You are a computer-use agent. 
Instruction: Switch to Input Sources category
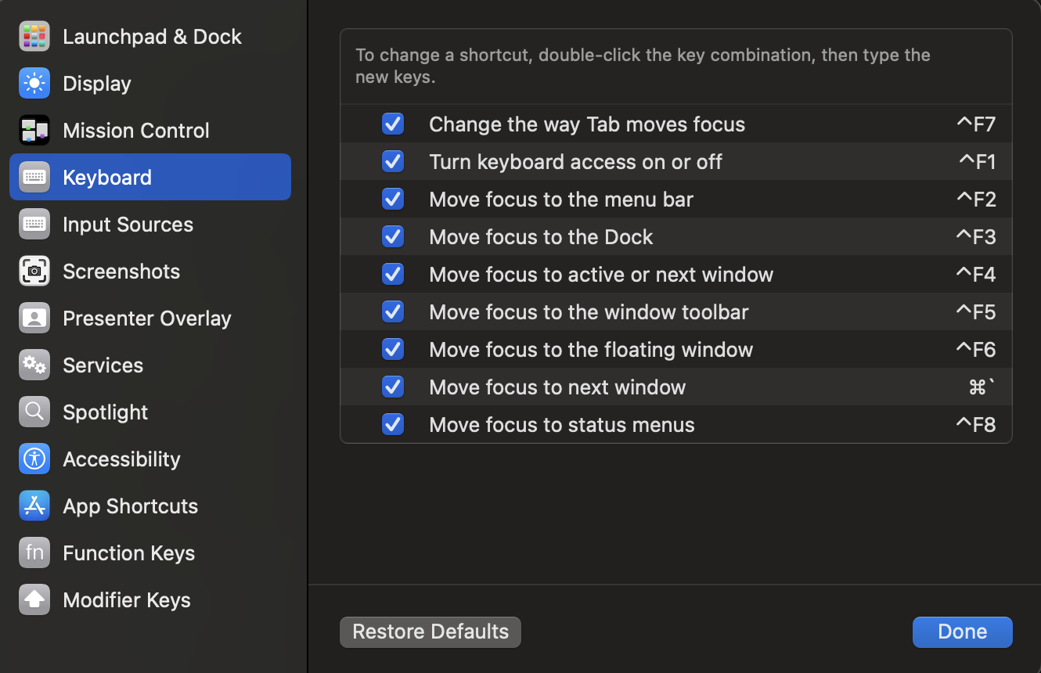(x=128, y=225)
